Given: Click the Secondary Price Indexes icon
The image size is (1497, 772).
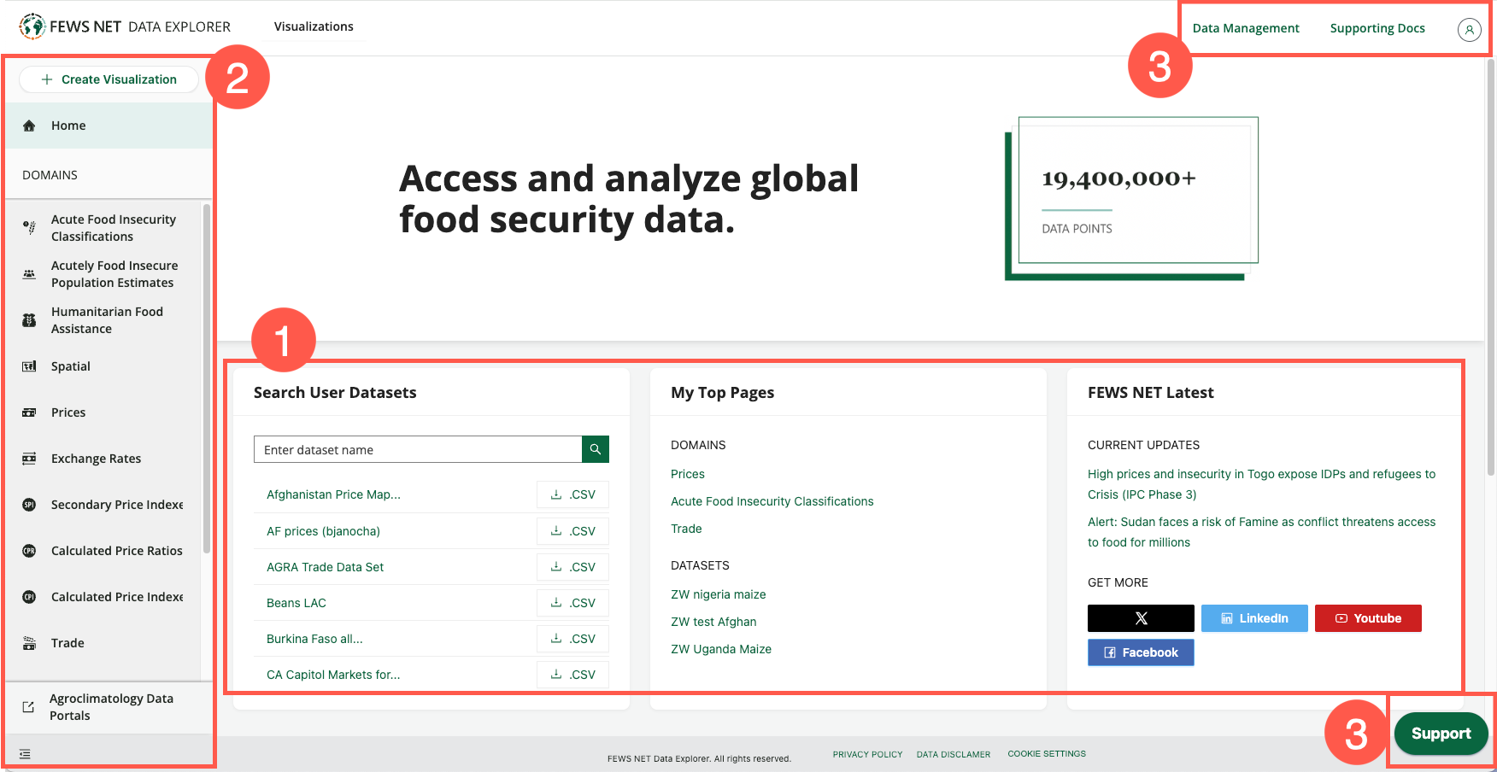Looking at the screenshot, I should (28, 504).
